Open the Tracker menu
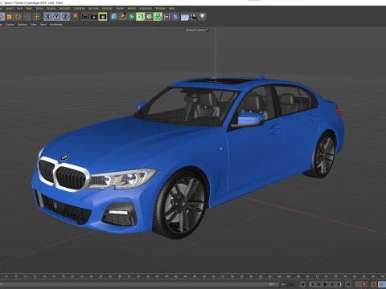Viewport: 386px width, 289px height. (x=120, y=9)
